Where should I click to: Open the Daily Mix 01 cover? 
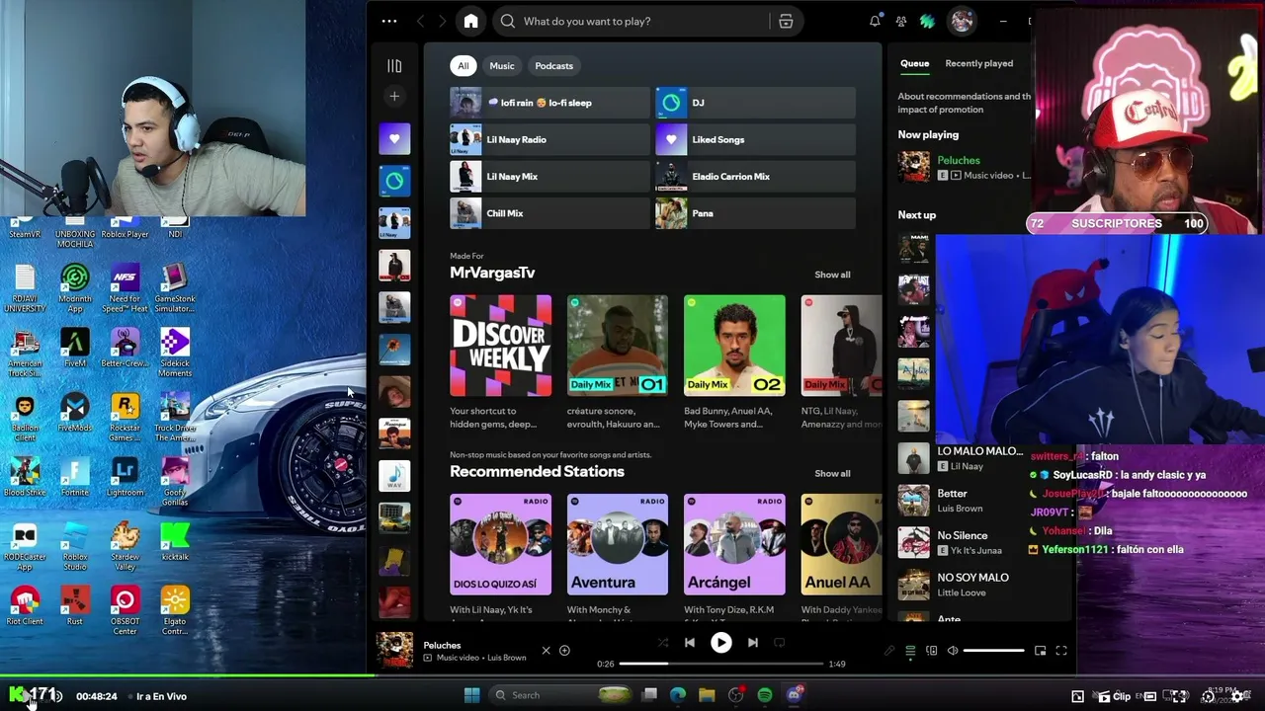618,346
